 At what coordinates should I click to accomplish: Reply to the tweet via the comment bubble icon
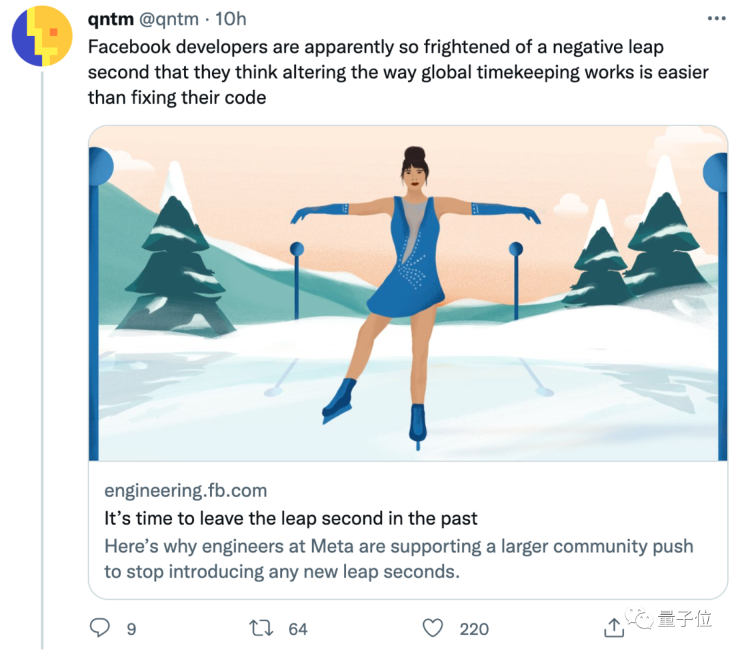(x=99, y=629)
